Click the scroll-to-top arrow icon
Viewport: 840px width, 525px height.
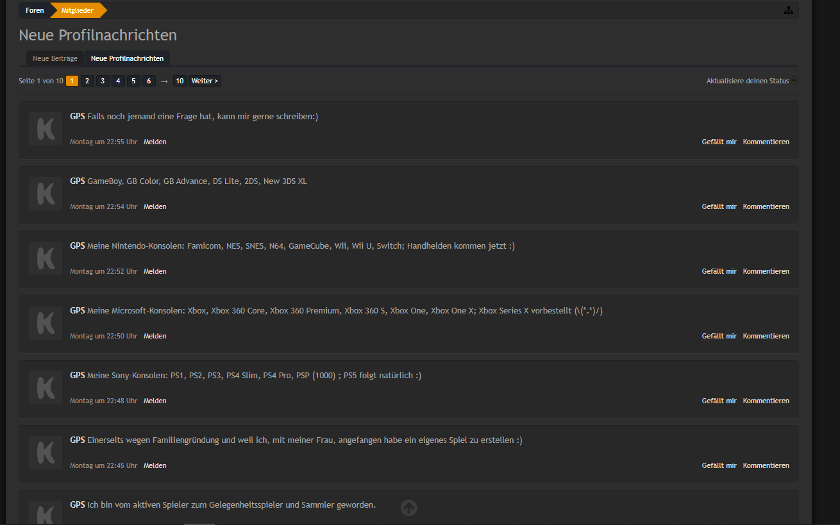(409, 508)
